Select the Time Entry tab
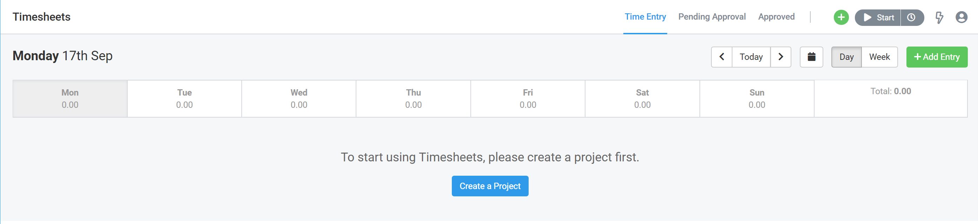This screenshot has height=224, width=978. (x=645, y=17)
